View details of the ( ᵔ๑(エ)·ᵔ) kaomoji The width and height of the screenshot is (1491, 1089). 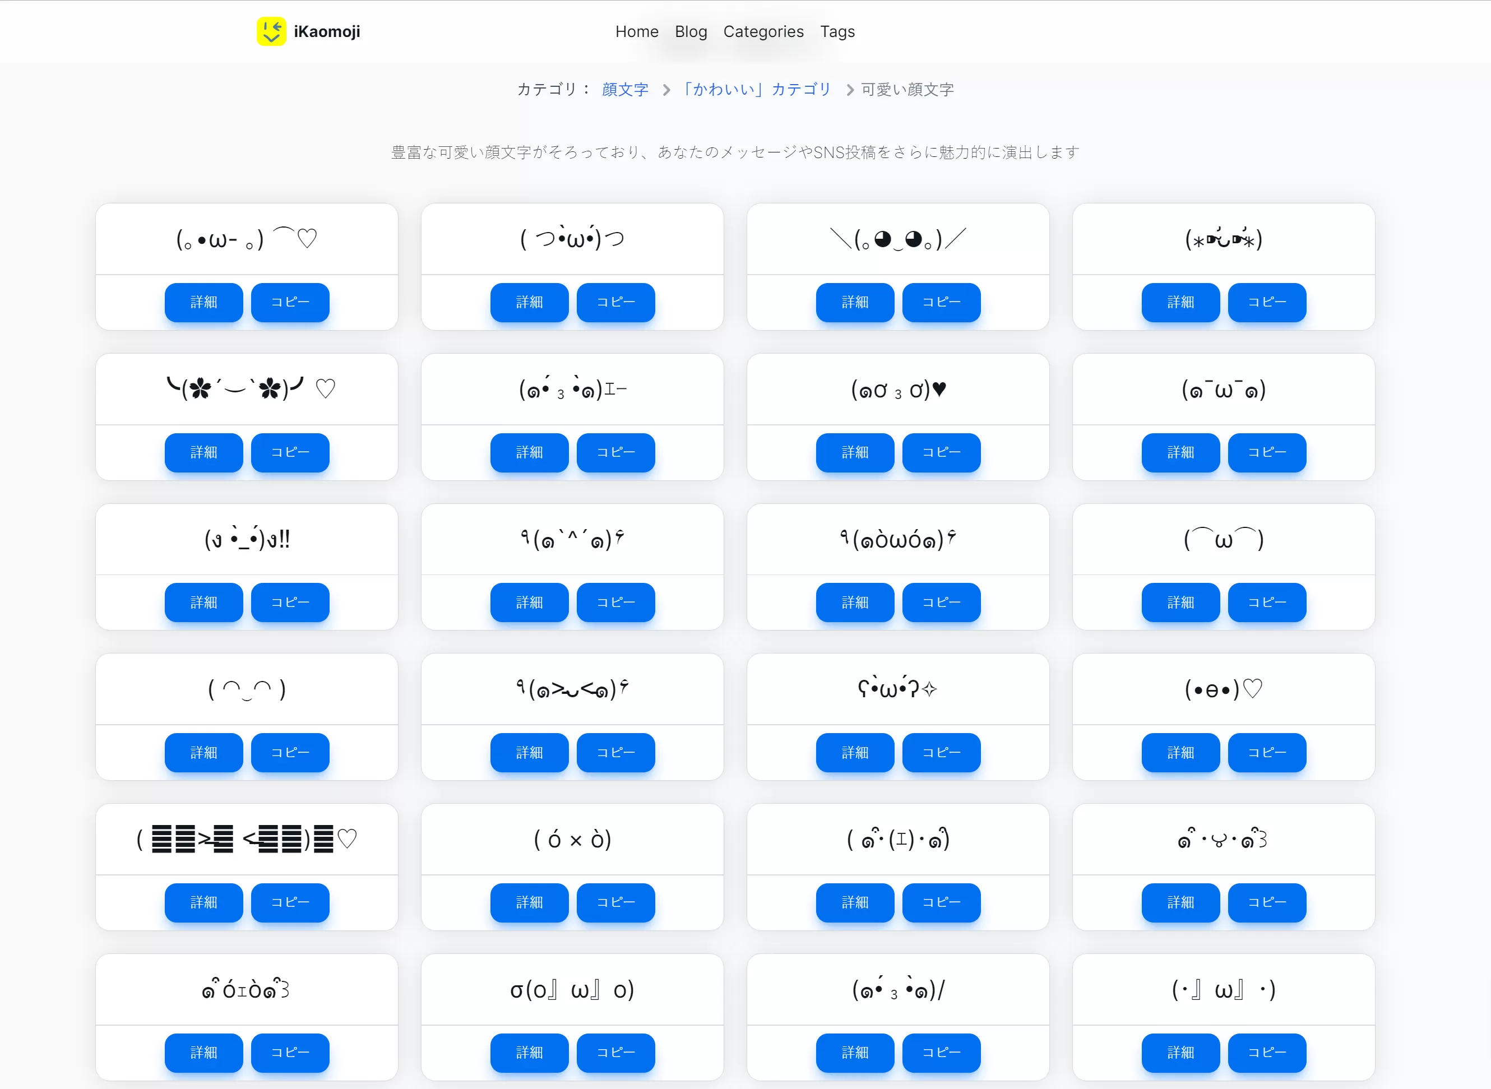[854, 902]
